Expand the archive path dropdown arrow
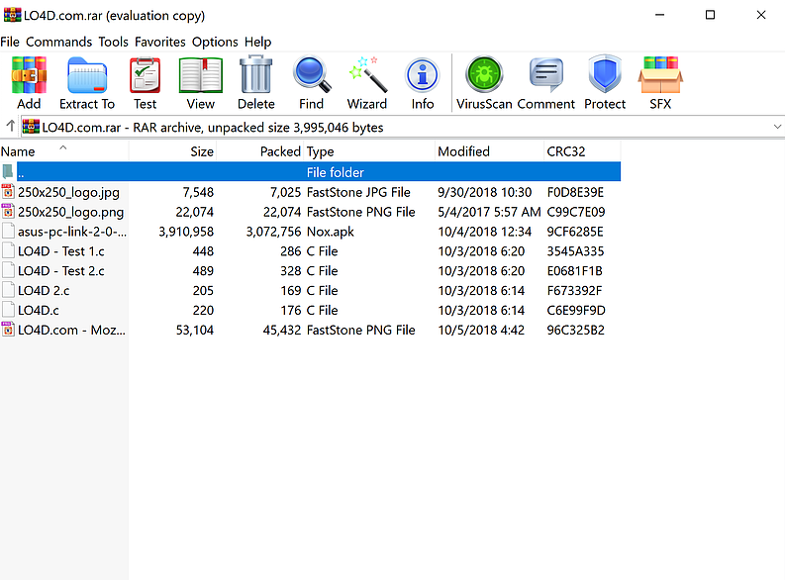 click(777, 127)
